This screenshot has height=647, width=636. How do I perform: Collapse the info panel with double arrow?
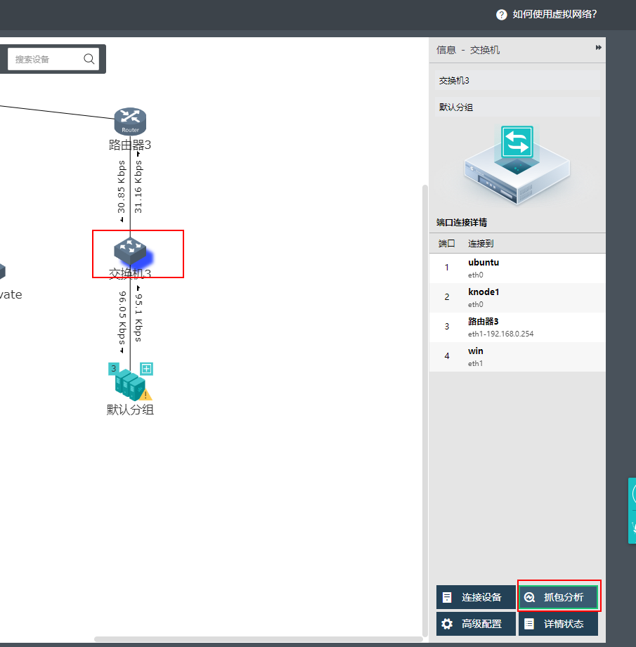(599, 48)
